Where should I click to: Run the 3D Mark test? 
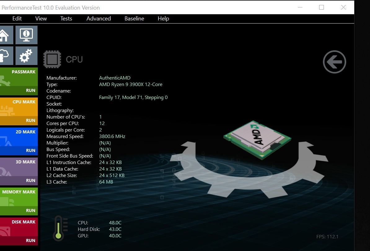click(19, 180)
